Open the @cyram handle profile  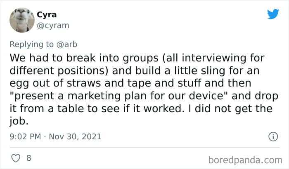point(53,26)
